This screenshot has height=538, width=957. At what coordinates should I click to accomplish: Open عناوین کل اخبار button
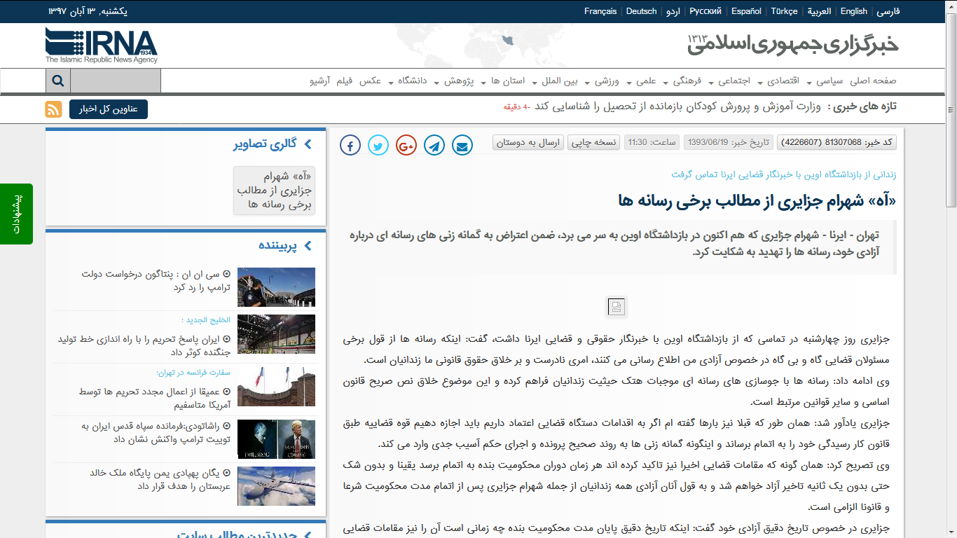coord(109,109)
